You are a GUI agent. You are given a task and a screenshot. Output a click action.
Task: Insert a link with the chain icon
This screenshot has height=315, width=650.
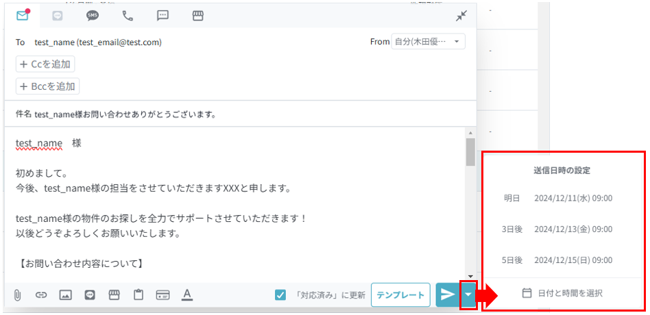tap(40, 294)
